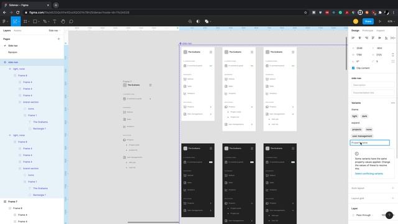Select the Rectangle shape tool
The width and height of the screenshot is (398, 224).
pos(35,22)
